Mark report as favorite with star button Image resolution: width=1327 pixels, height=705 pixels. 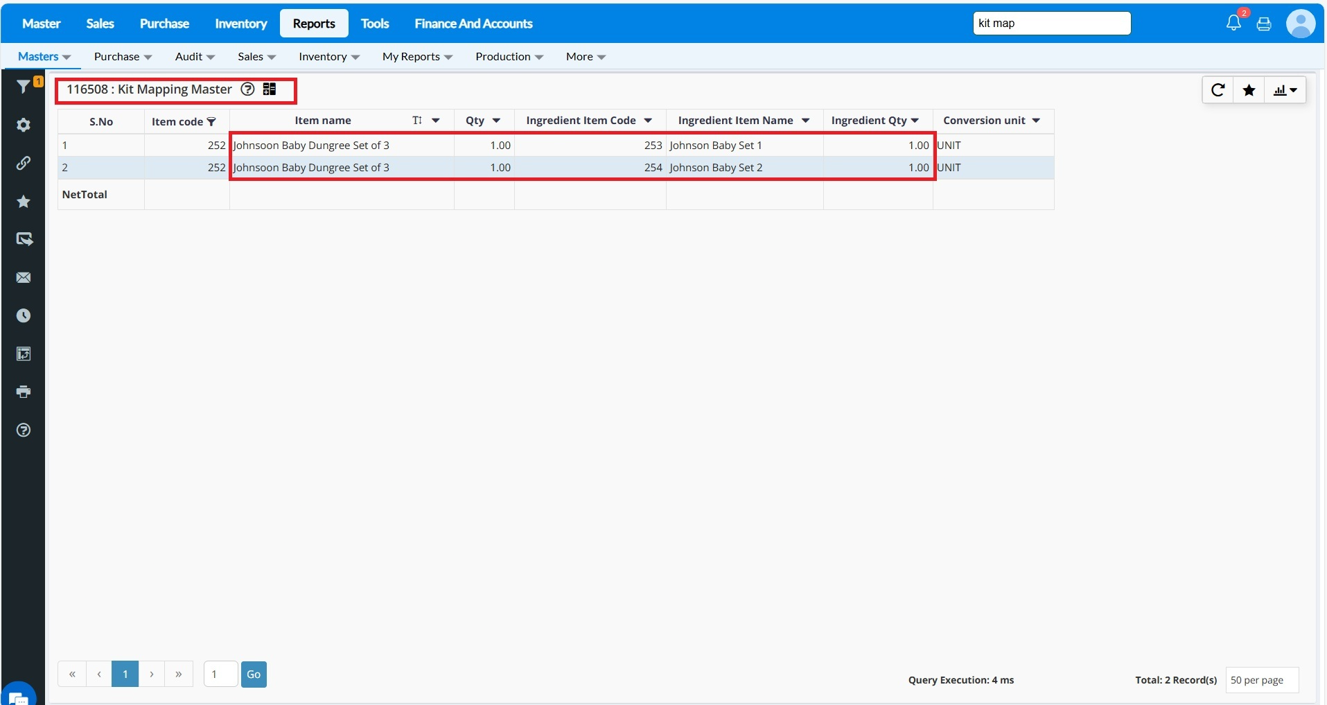pos(1249,89)
